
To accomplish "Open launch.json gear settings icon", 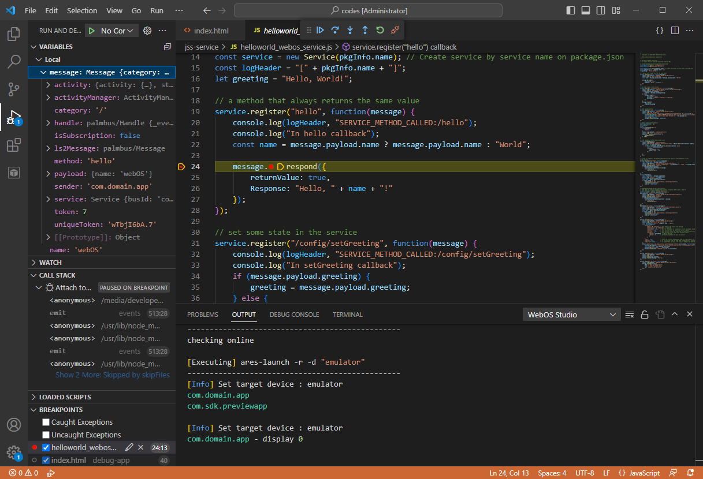I will [x=147, y=31].
